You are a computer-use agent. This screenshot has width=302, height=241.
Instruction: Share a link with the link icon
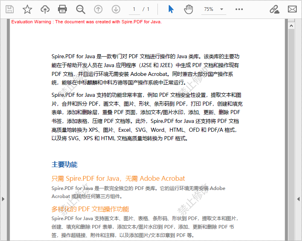274,9
